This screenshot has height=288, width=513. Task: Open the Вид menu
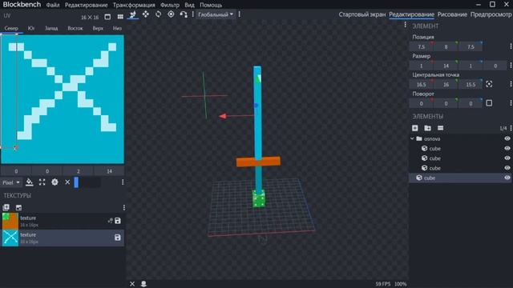(189, 5)
